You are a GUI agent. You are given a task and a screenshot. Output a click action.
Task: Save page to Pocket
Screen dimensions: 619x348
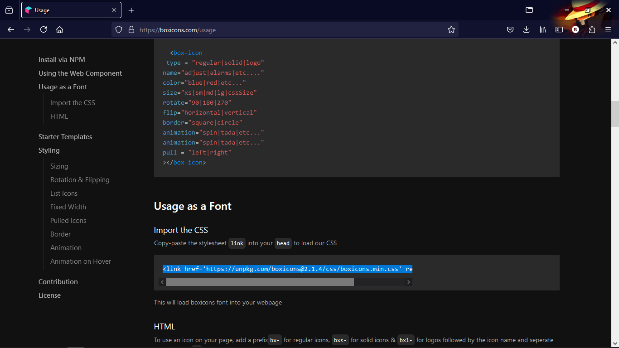pos(510,30)
